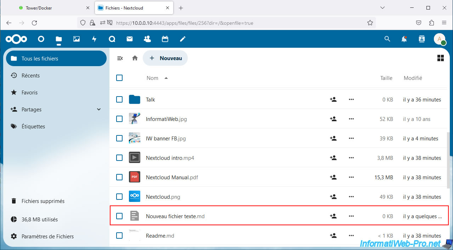This screenshot has height=250, width=453.
Task: Click the Nouveau button
Action: coord(165,58)
